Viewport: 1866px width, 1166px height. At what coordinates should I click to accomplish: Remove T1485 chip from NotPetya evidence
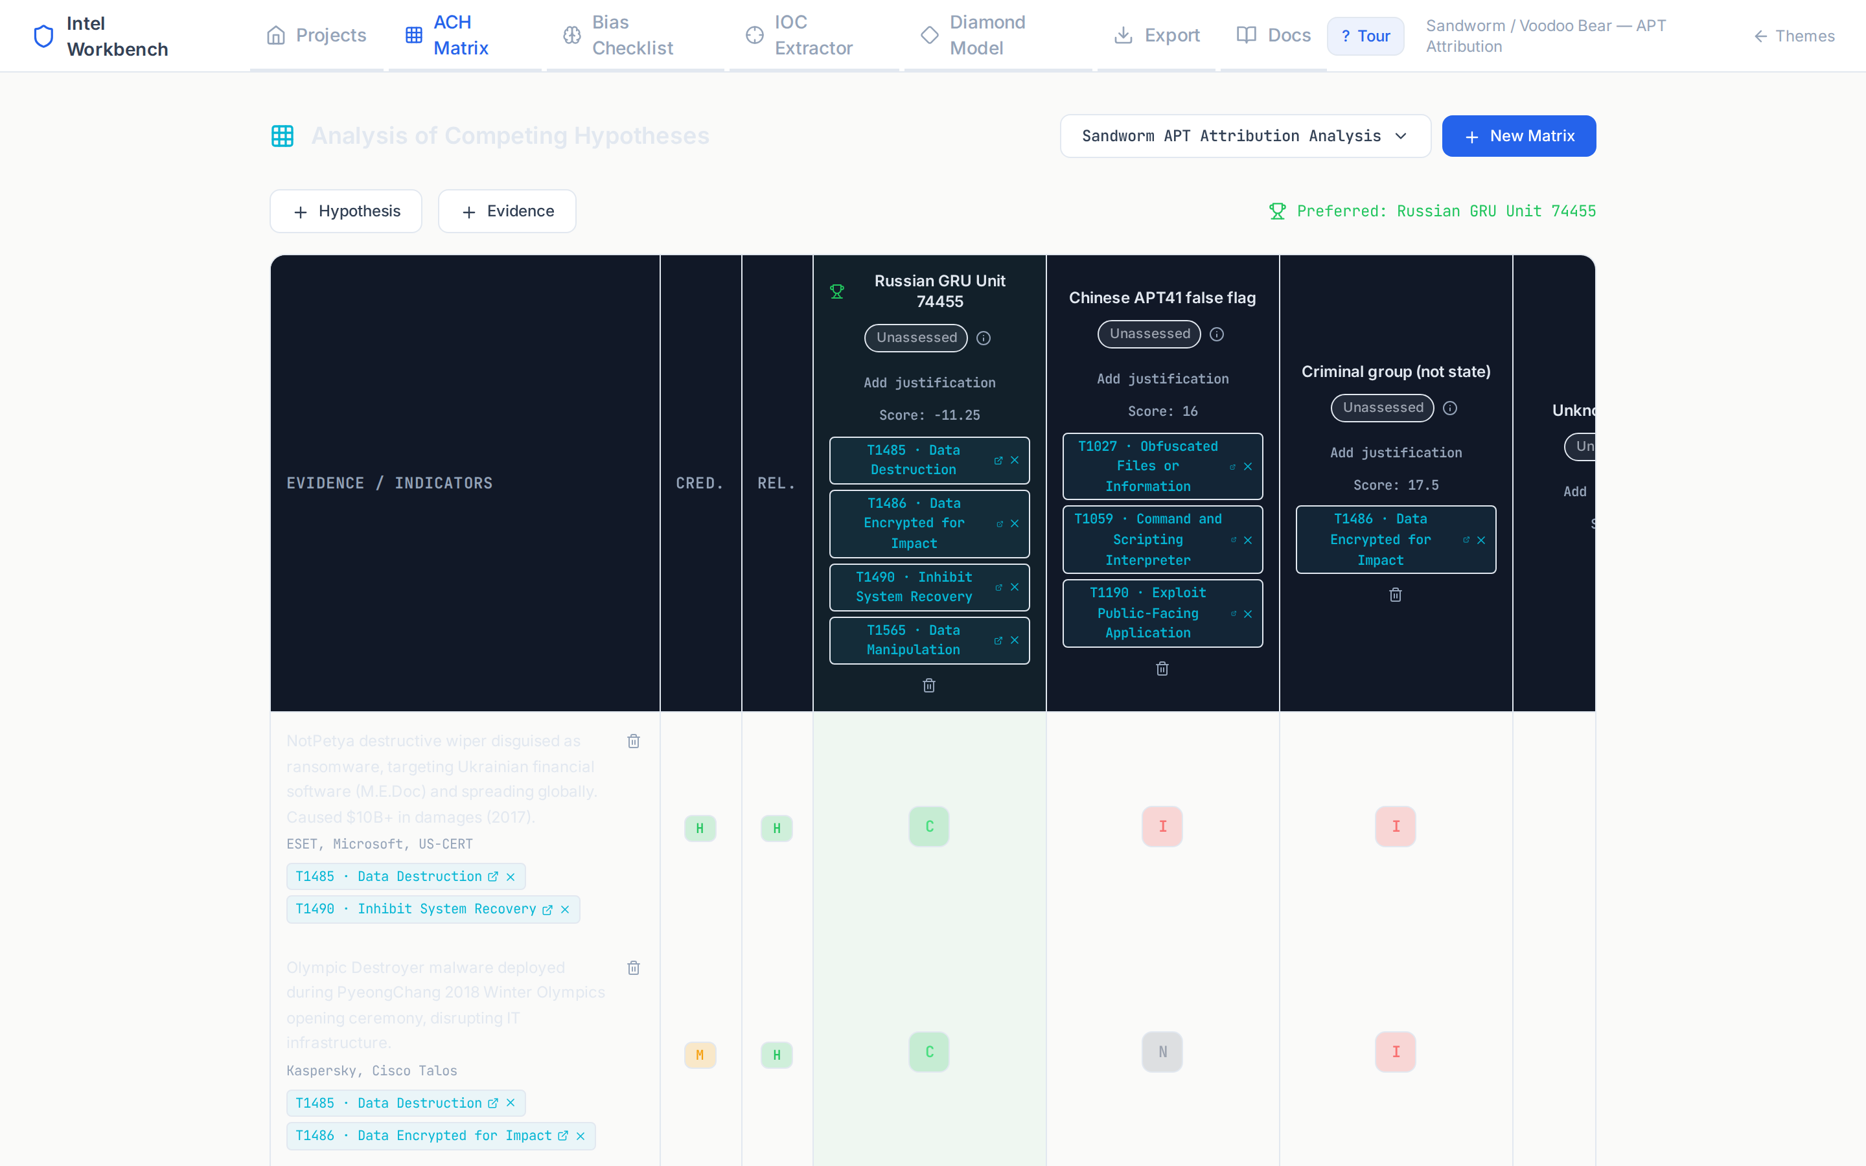[x=511, y=877]
